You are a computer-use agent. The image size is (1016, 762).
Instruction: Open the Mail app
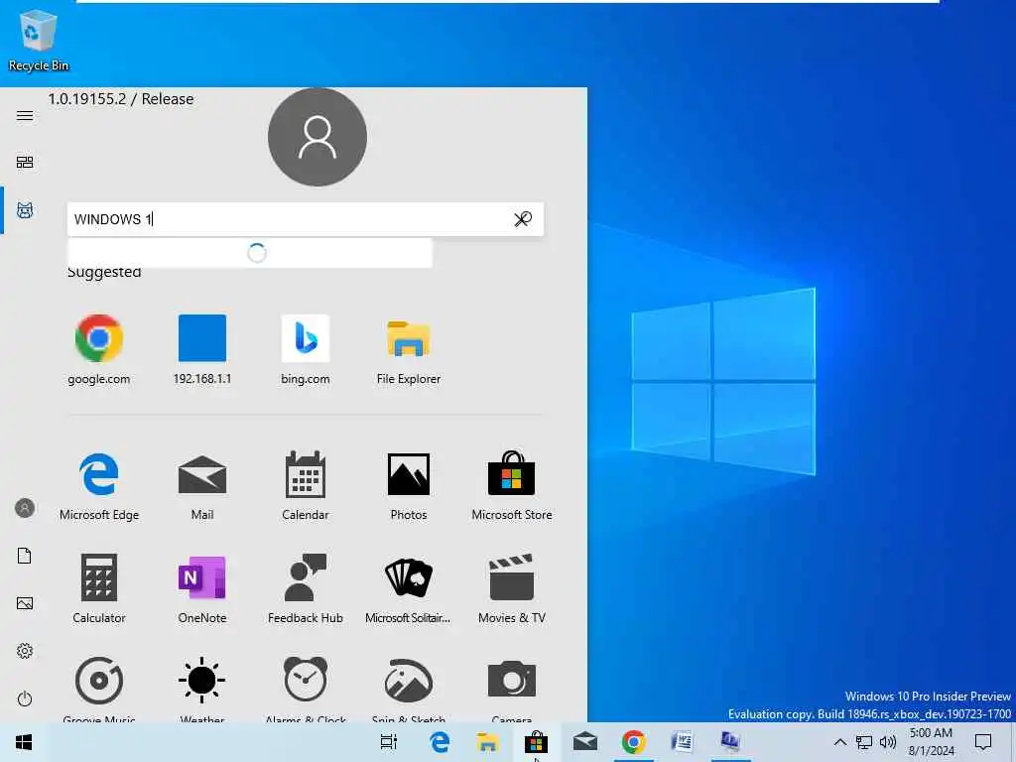[x=202, y=486]
